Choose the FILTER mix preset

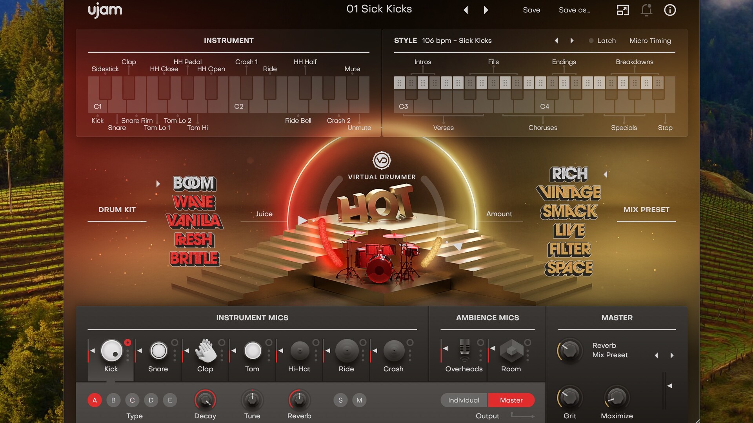click(x=569, y=249)
